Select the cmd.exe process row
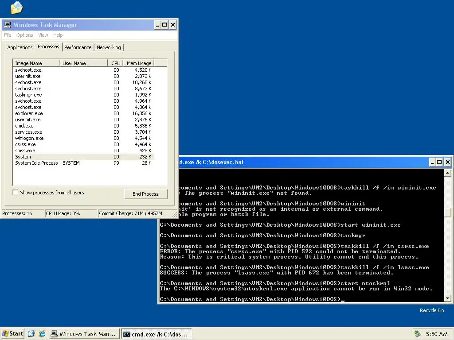 [x=83, y=126]
